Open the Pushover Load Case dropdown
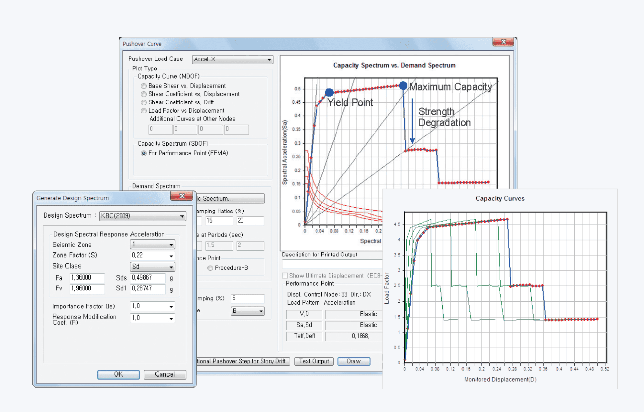The width and height of the screenshot is (644, 412). [x=232, y=59]
